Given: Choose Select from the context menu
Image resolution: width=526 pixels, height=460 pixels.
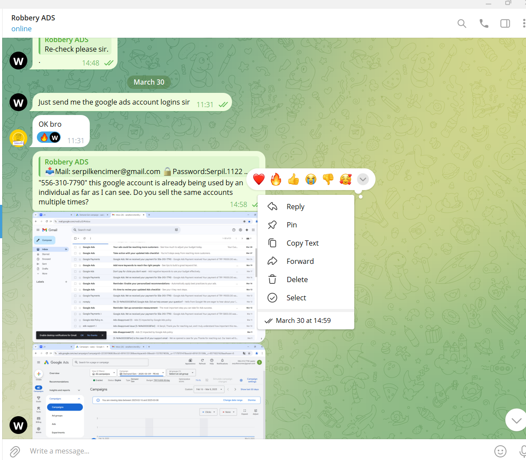Looking at the screenshot, I should 306,298.
